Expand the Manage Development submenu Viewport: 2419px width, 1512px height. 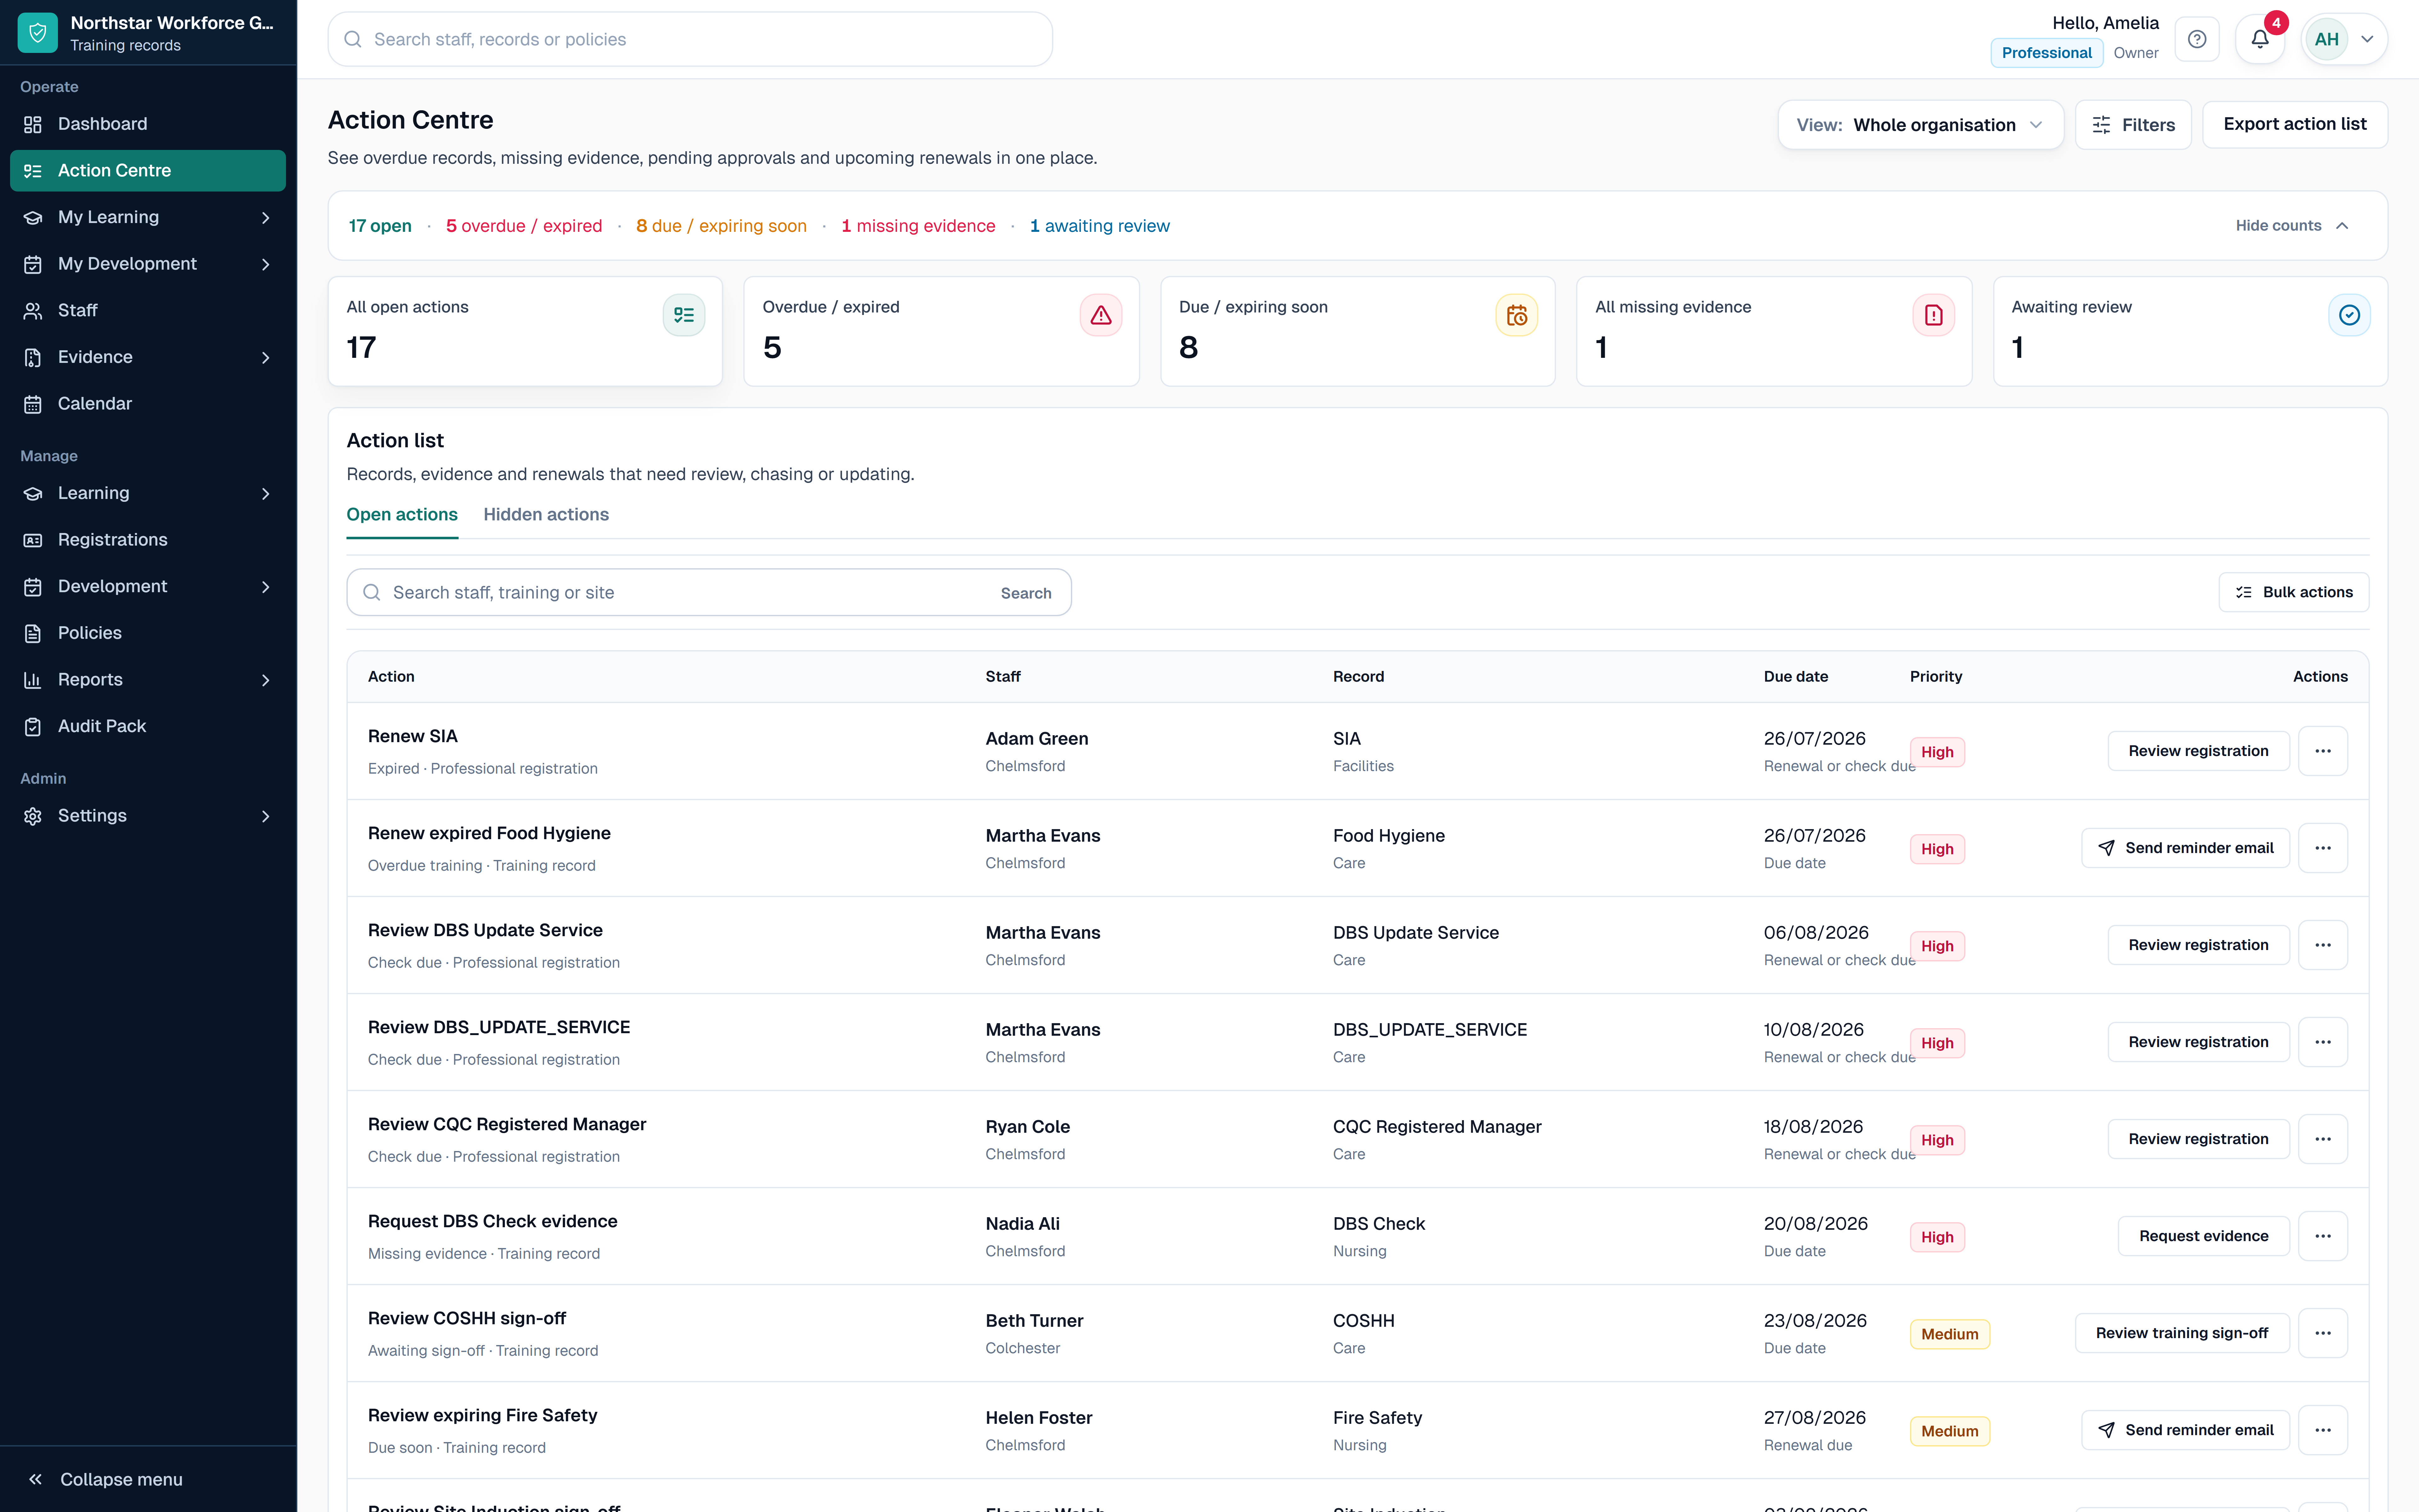tap(266, 587)
